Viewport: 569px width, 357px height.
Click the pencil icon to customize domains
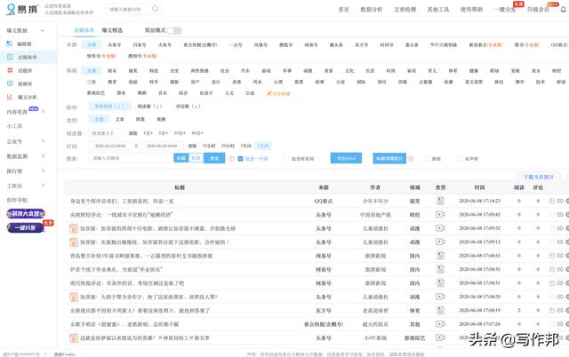pyautogui.click(x=268, y=93)
